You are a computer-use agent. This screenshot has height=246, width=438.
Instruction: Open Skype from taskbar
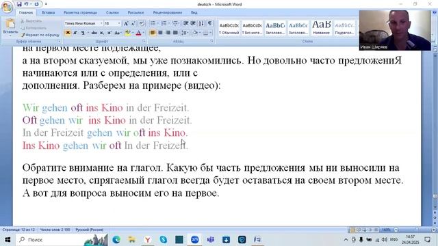(x=163, y=240)
